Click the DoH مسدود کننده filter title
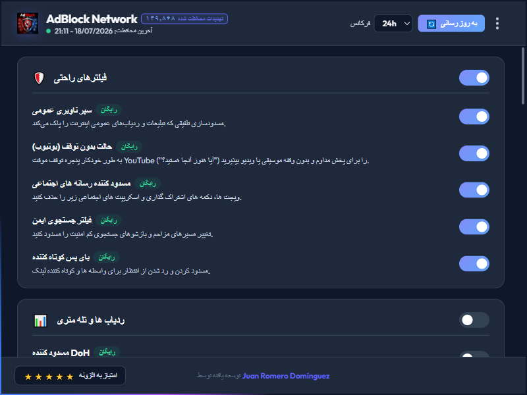The image size is (527, 395). [x=61, y=353]
